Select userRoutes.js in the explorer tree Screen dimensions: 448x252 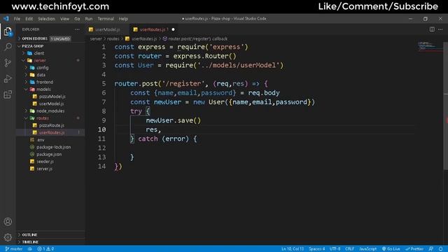click(x=50, y=132)
